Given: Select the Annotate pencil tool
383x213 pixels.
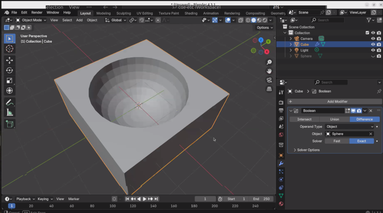Looking at the screenshot, I should click(10, 102).
